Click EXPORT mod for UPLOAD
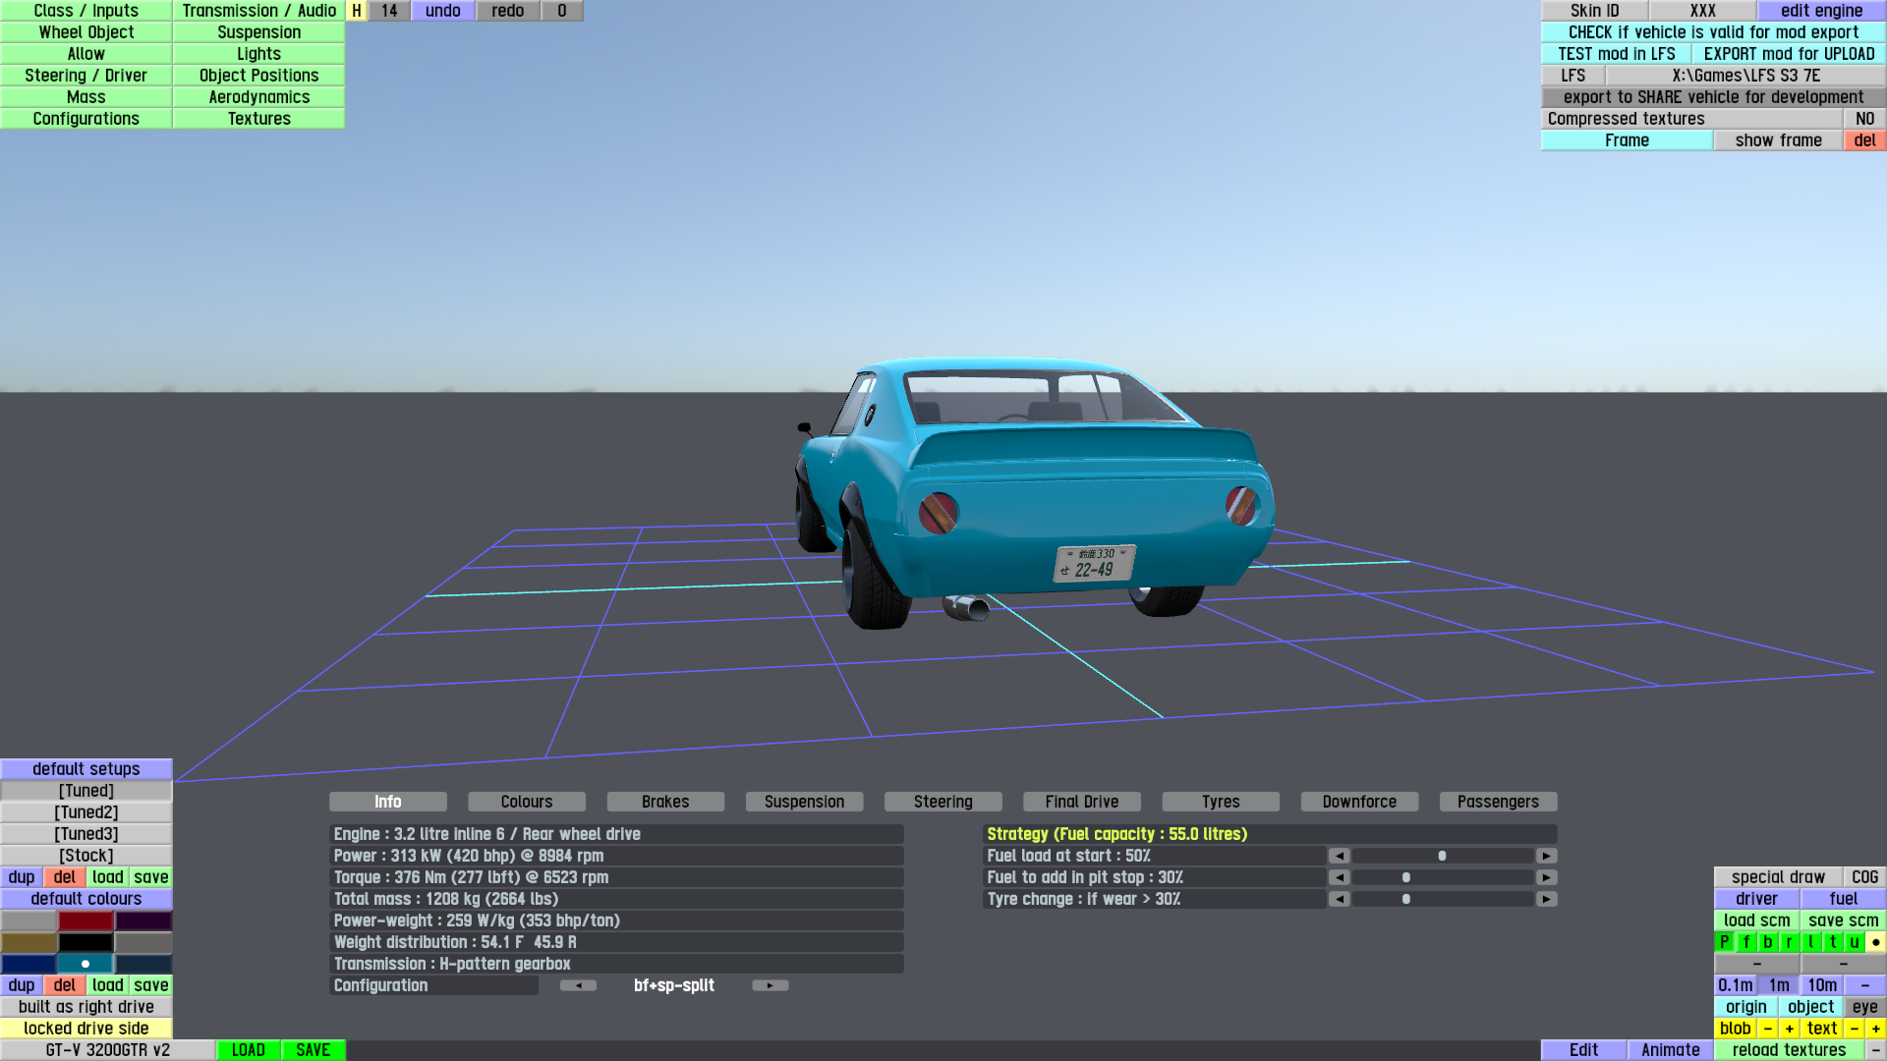The width and height of the screenshot is (1887, 1061). tap(1789, 54)
